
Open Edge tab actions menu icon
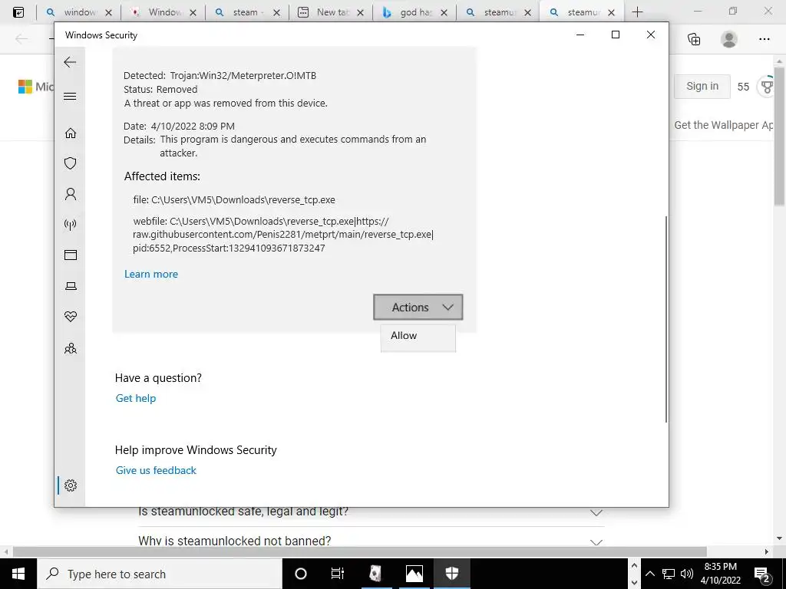18,12
